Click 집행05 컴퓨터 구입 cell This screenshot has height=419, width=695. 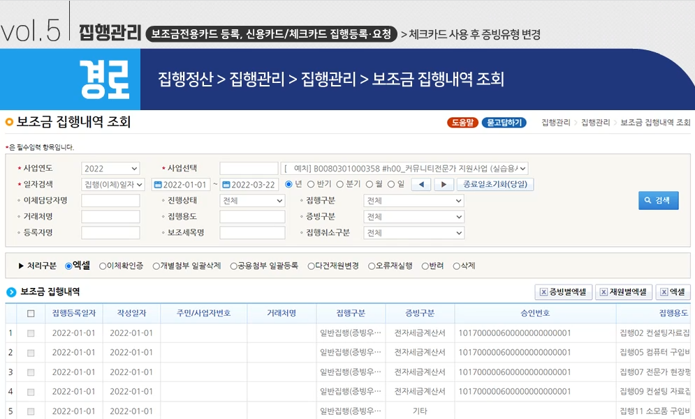(654, 353)
